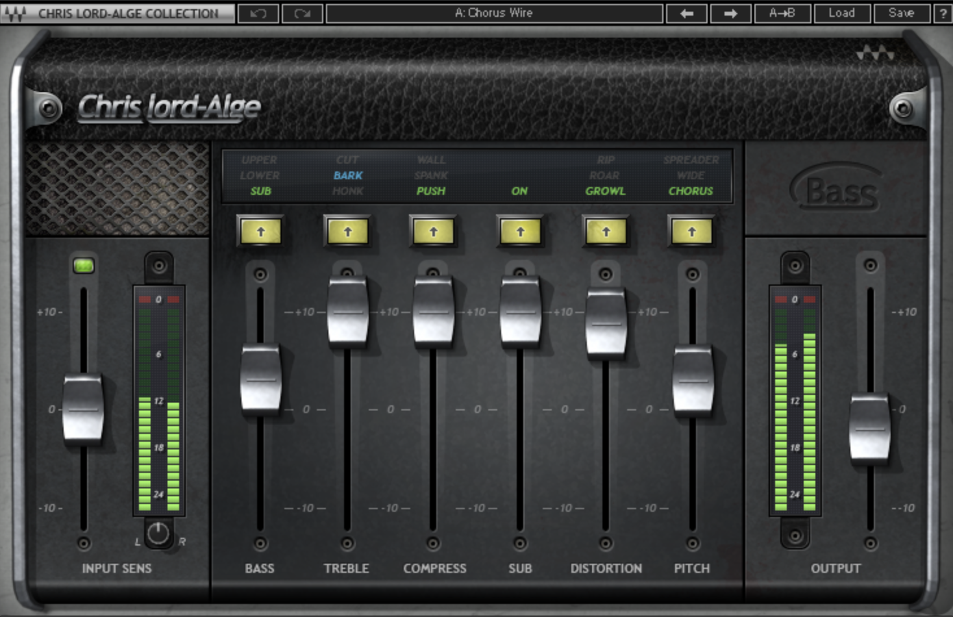Image resolution: width=953 pixels, height=617 pixels.
Task: Click the Waves logo in the toolbar
Action: [x=16, y=13]
